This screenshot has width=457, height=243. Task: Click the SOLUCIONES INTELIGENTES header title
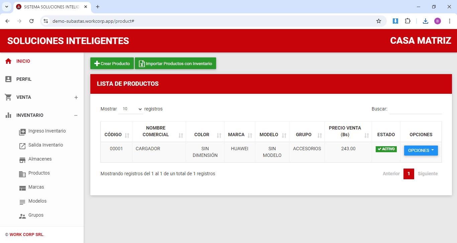pyautogui.click(x=68, y=41)
